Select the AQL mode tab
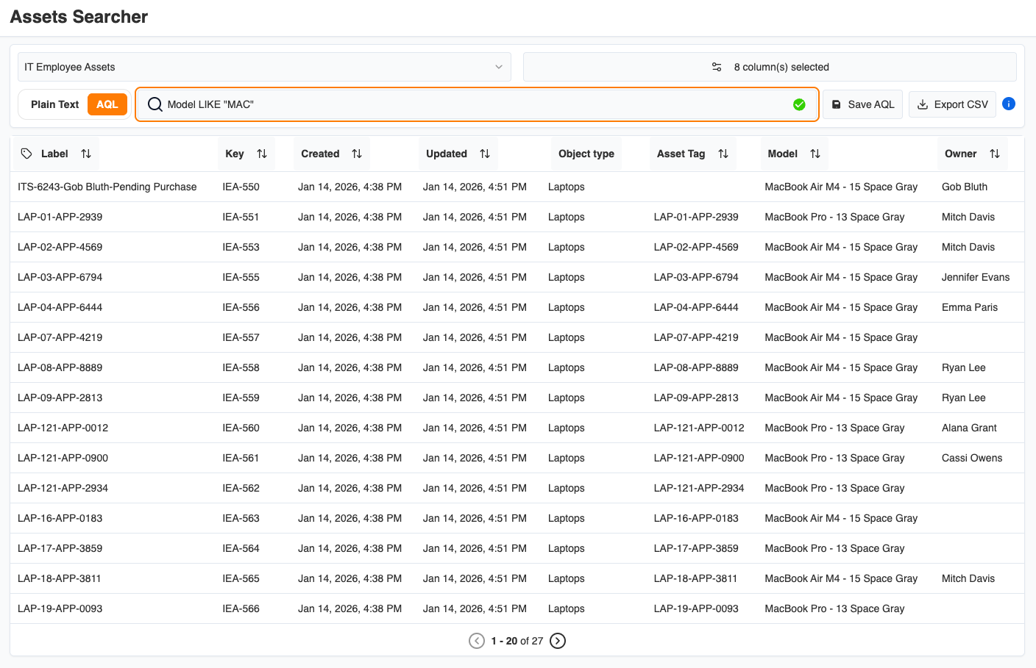1036x668 pixels. (x=107, y=104)
